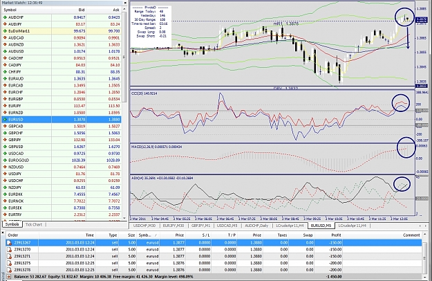Click the AUDJPY symbol arrow icon
This screenshot has width=432, height=281.
point(5,24)
